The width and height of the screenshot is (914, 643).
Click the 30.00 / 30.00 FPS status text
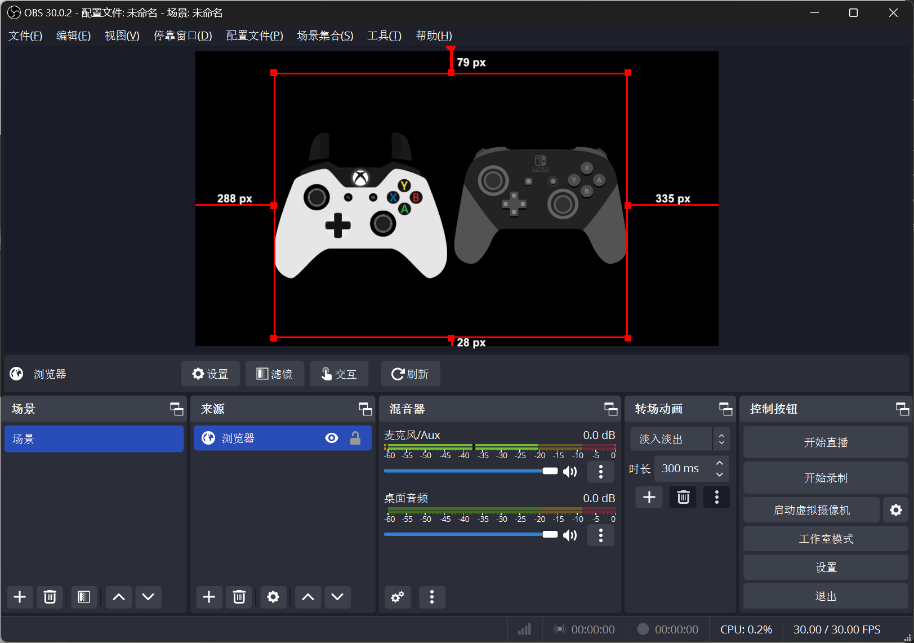837,629
